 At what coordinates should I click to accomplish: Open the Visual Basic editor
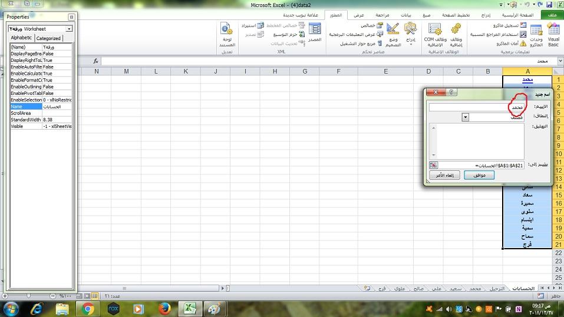coord(553,35)
